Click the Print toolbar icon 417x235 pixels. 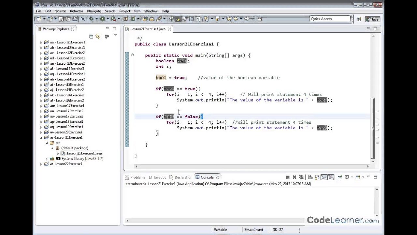tap(75, 19)
